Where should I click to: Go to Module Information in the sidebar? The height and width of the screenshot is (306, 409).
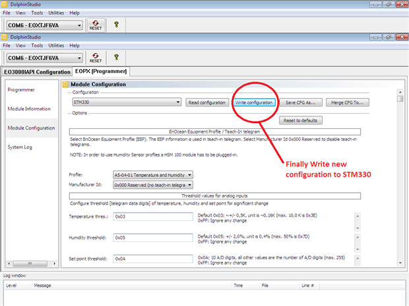29,109
